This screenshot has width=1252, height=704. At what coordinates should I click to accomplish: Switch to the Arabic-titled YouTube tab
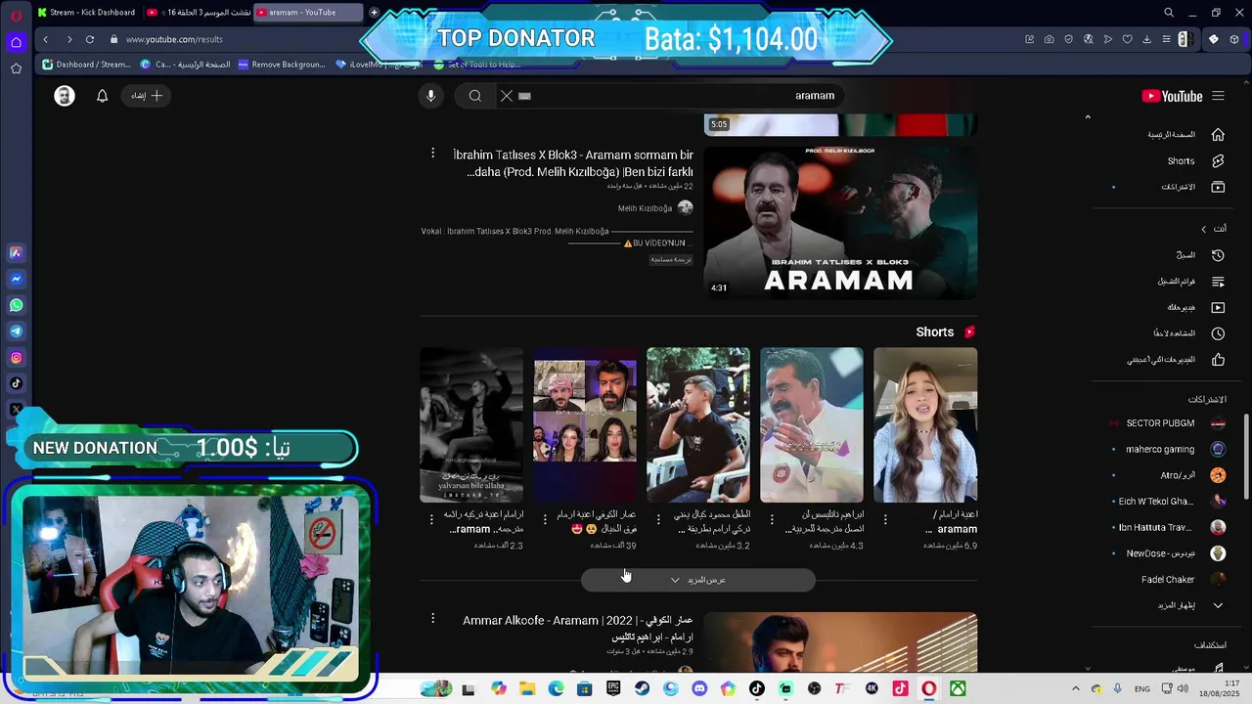[x=198, y=13]
